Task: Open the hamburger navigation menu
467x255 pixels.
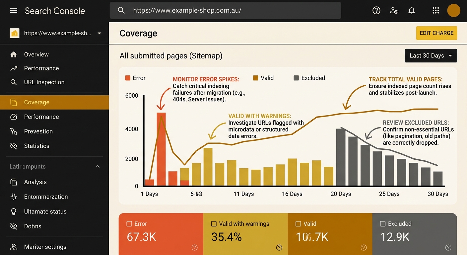Action: (14, 11)
